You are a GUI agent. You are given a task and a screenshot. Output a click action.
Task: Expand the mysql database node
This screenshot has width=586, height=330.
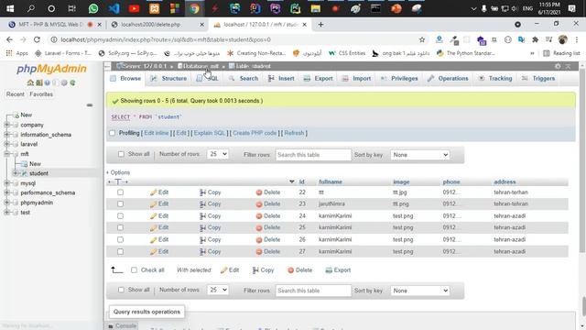click(6, 183)
